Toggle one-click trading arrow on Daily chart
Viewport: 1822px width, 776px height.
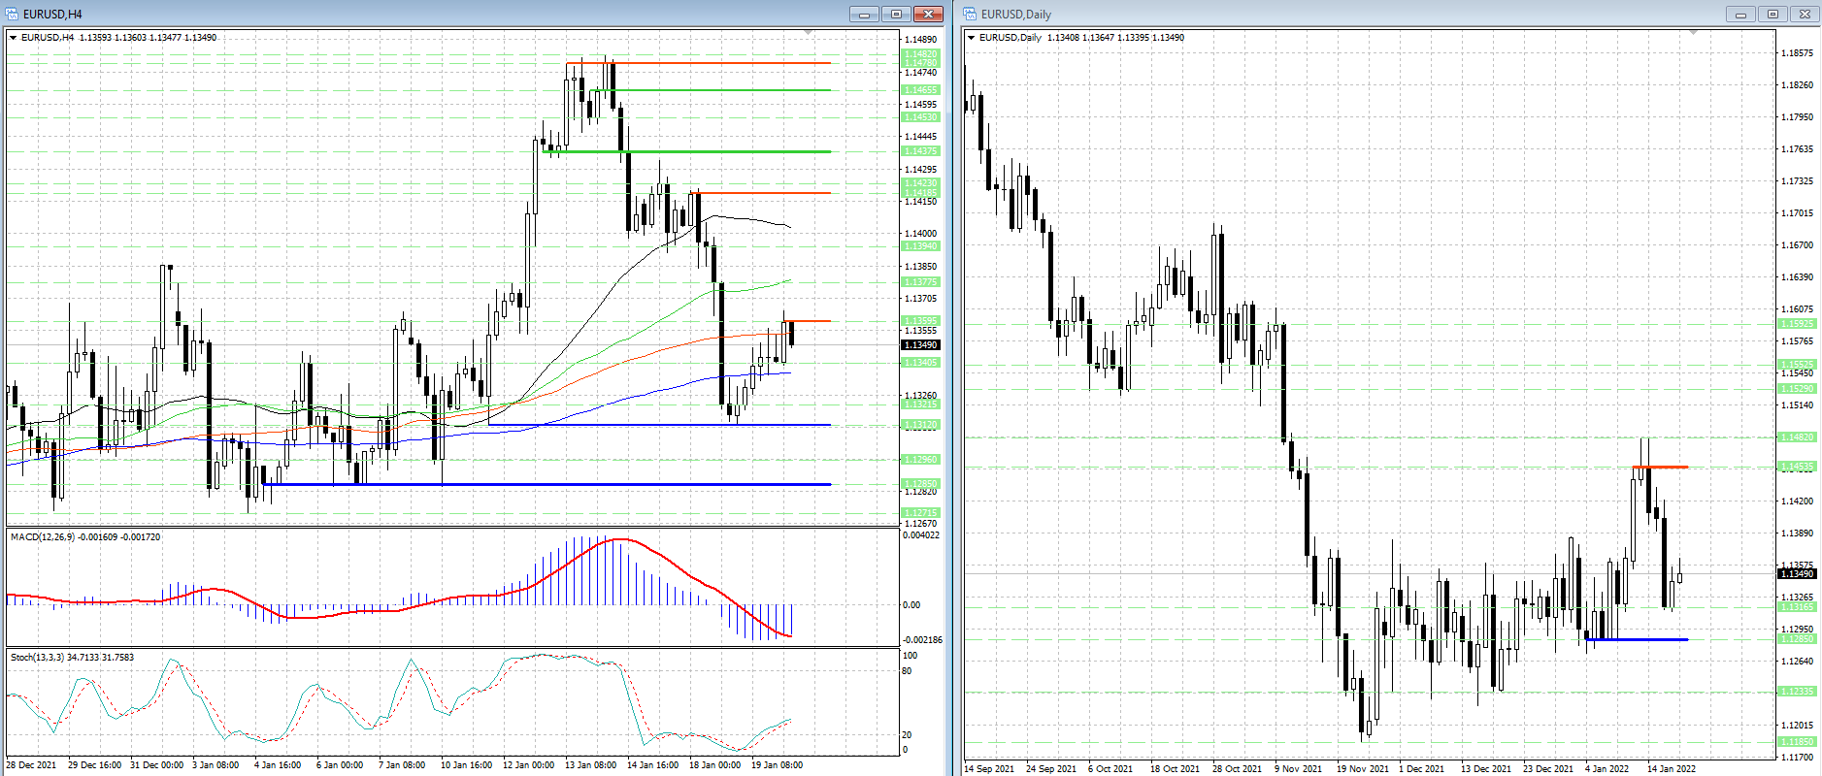(x=972, y=38)
